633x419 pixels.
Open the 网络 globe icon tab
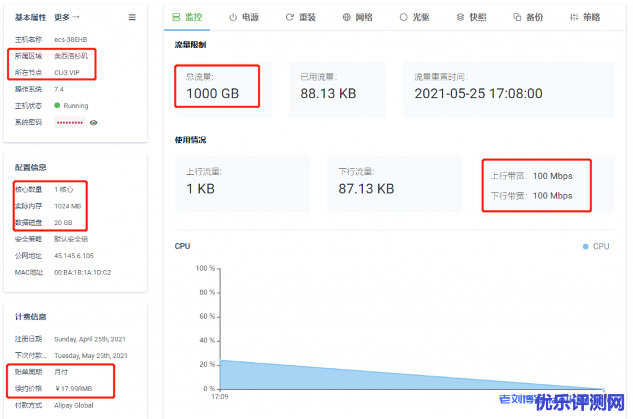pos(357,17)
